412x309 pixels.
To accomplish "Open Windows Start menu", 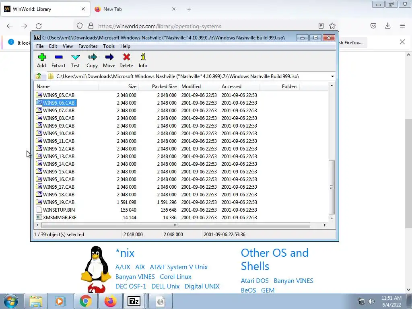I will click(11, 301).
